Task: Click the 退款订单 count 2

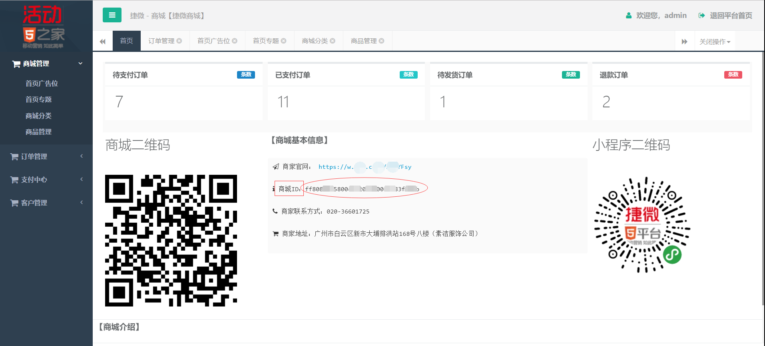Action: tap(606, 102)
